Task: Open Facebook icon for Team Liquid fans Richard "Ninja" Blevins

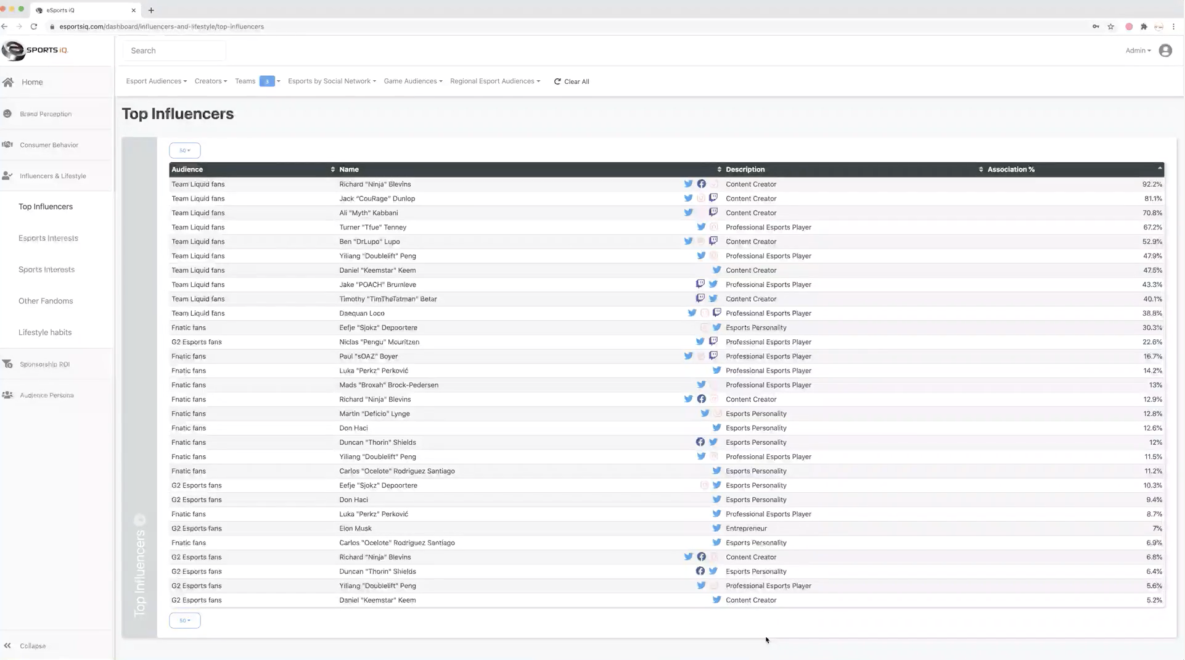Action: pos(701,184)
